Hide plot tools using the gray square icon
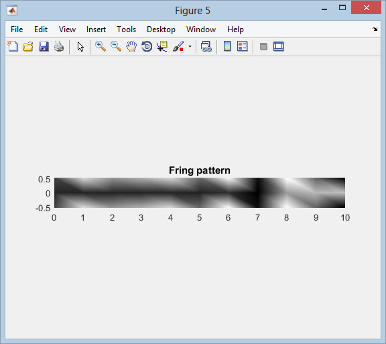This screenshot has height=344, width=386. point(263,46)
